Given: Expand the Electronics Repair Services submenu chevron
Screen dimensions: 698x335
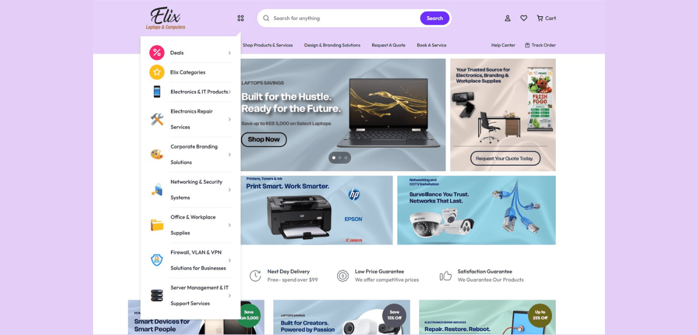Looking at the screenshot, I should point(229,119).
